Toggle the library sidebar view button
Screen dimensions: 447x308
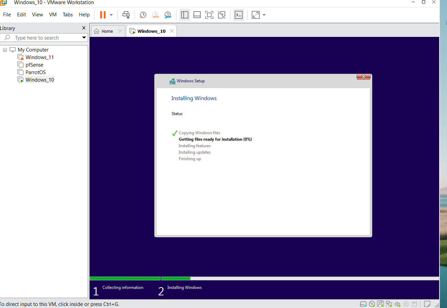185,15
